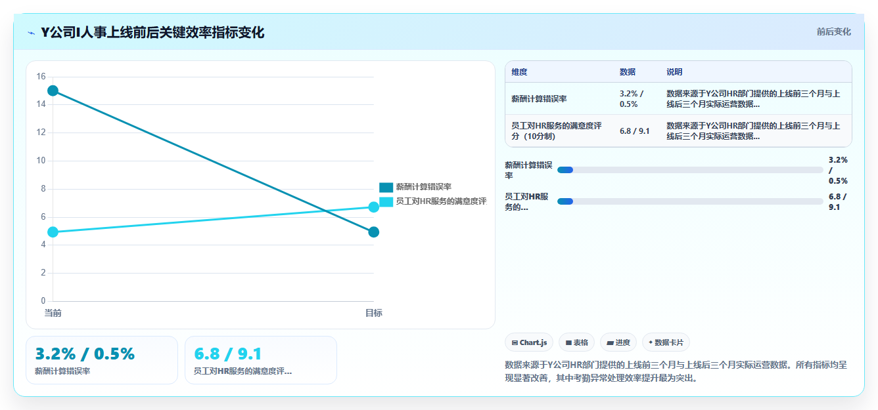The image size is (878, 410).
Task: Click the 薪酬计算错误率 progress bar
Action: coord(690,170)
